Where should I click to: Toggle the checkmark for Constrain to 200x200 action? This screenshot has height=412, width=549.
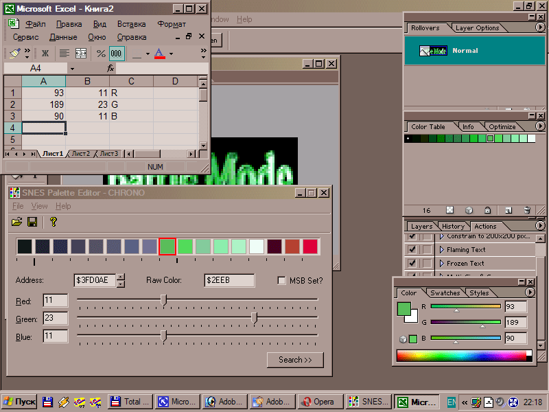click(412, 236)
